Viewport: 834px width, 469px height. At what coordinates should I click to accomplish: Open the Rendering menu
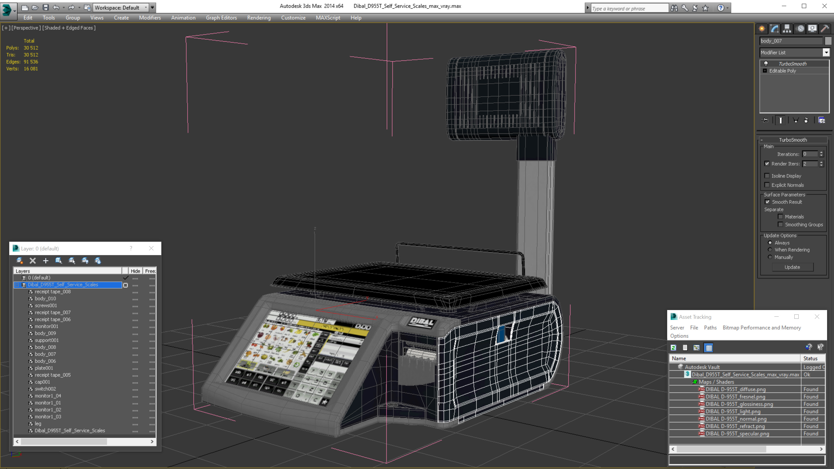tap(259, 18)
